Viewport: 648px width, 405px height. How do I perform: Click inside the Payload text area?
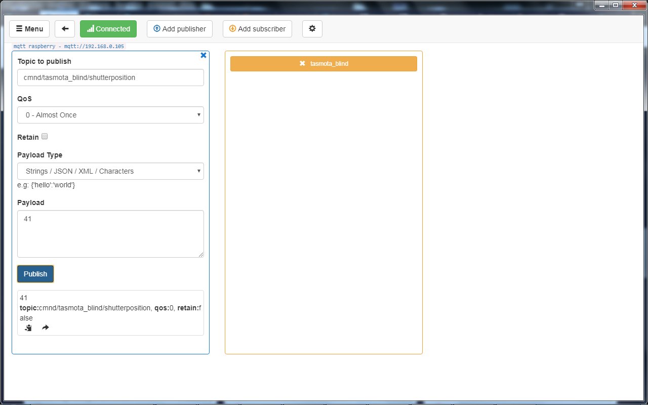tap(110, 234)
